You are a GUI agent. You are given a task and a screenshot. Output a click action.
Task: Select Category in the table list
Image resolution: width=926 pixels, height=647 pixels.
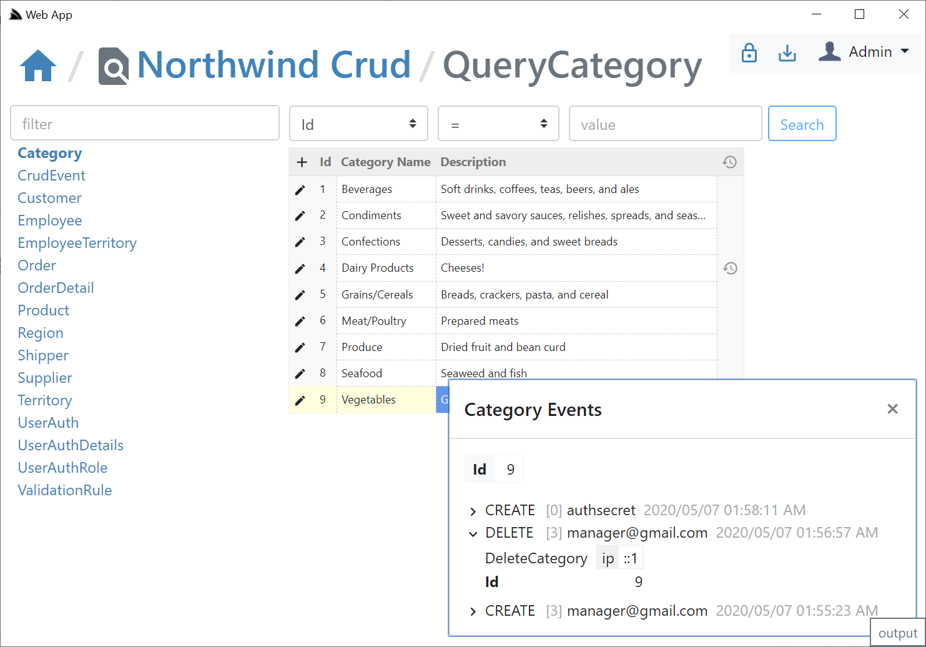click(x=50, y=154)
